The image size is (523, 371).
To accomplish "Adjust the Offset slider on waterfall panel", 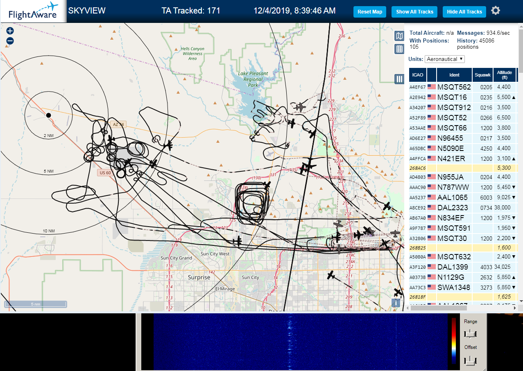I will click(470, 360).
